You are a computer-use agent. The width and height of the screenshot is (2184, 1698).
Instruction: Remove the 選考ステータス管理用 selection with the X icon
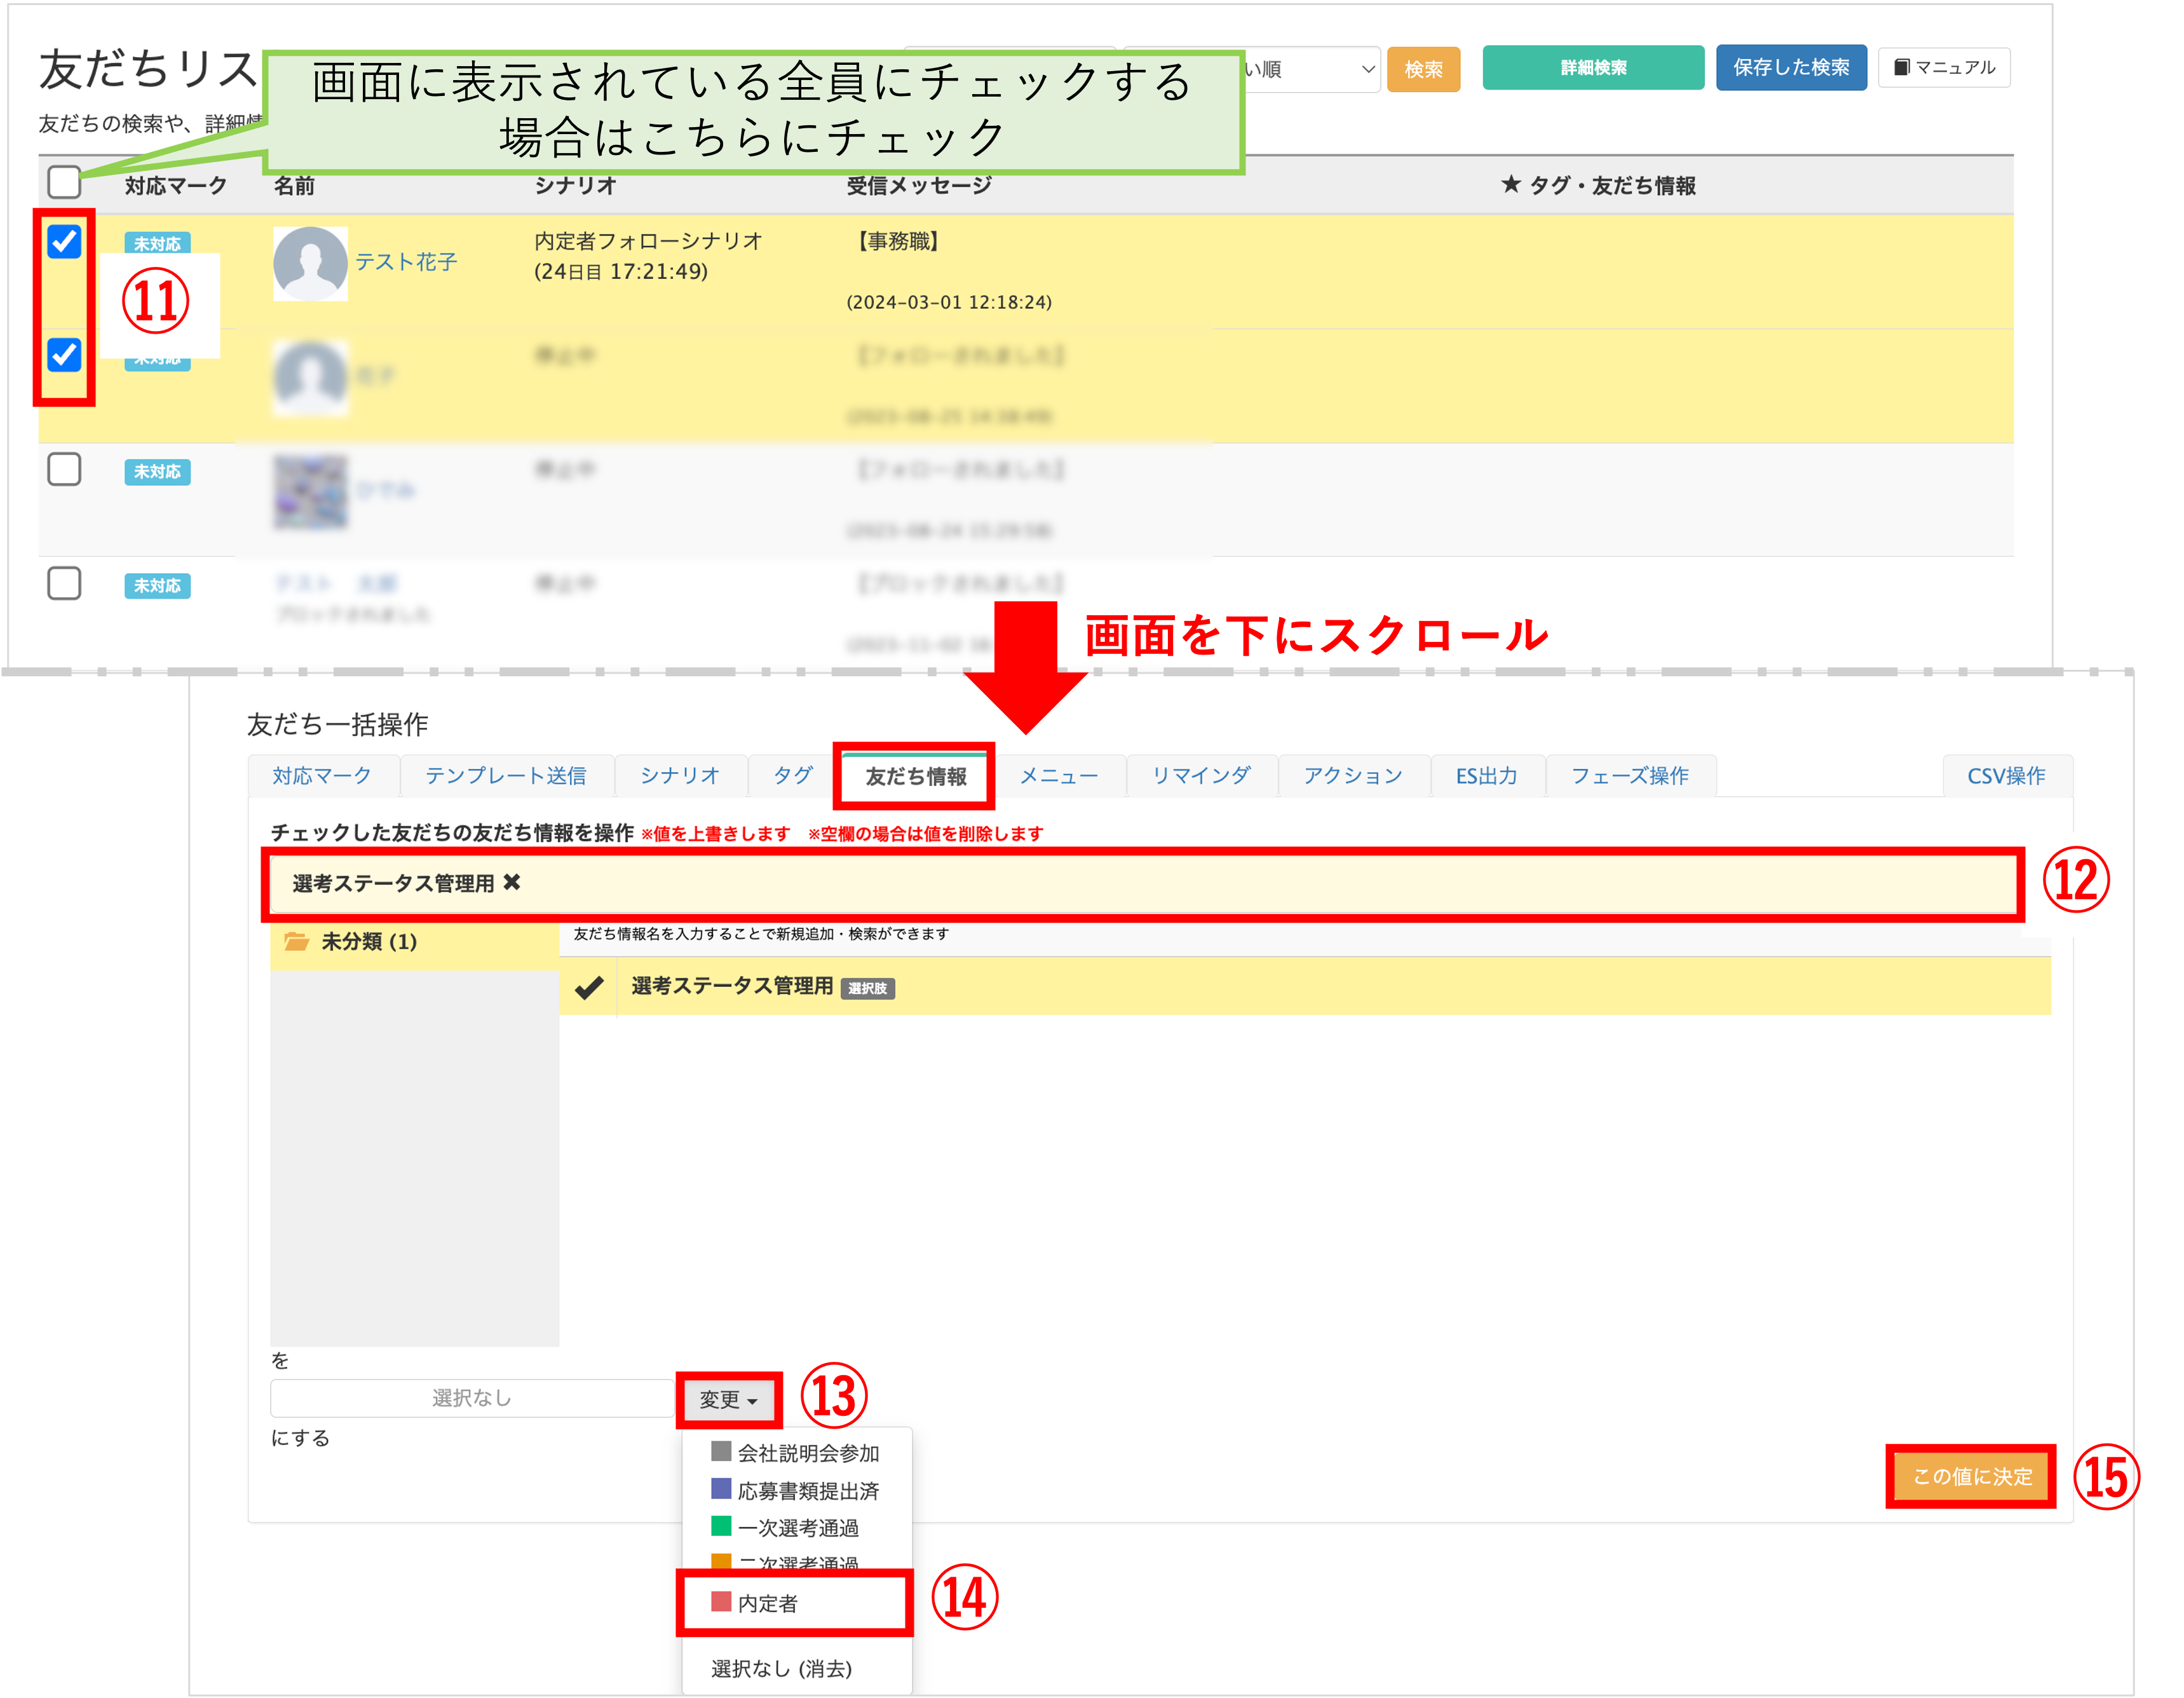coord(512,882)
